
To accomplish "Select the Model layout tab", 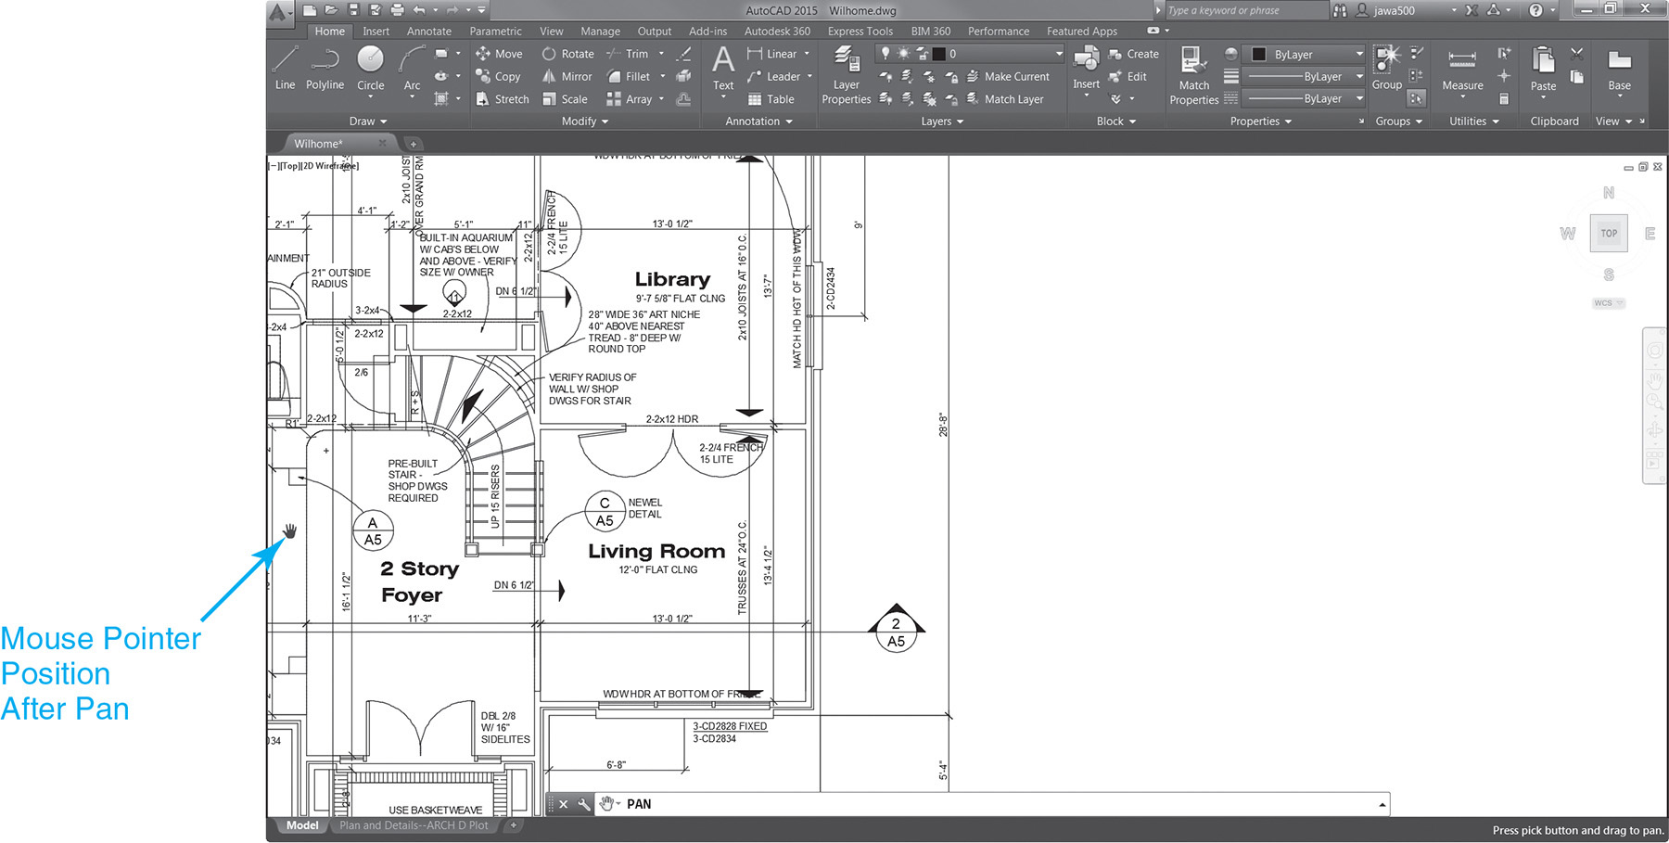I will click(301, 825).
